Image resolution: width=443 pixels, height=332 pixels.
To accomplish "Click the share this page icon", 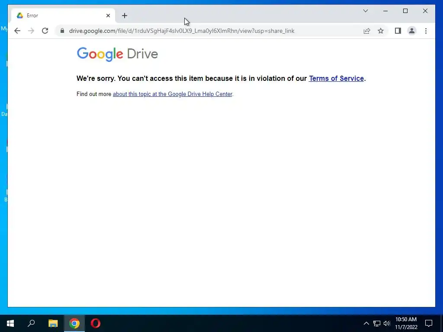I will pyautogui.click(x=367, y=31).
